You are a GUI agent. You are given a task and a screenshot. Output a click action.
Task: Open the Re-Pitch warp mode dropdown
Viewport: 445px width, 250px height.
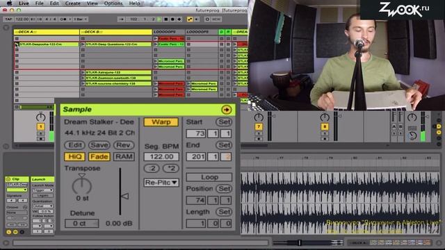click(161, 183)
